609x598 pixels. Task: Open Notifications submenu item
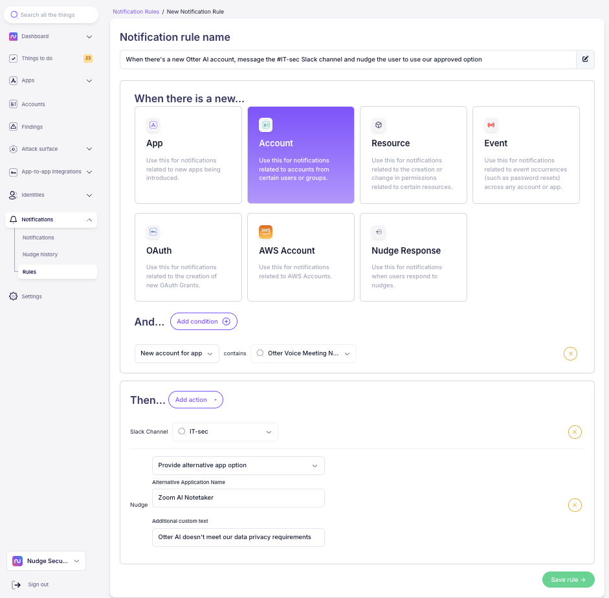[38, 238]
